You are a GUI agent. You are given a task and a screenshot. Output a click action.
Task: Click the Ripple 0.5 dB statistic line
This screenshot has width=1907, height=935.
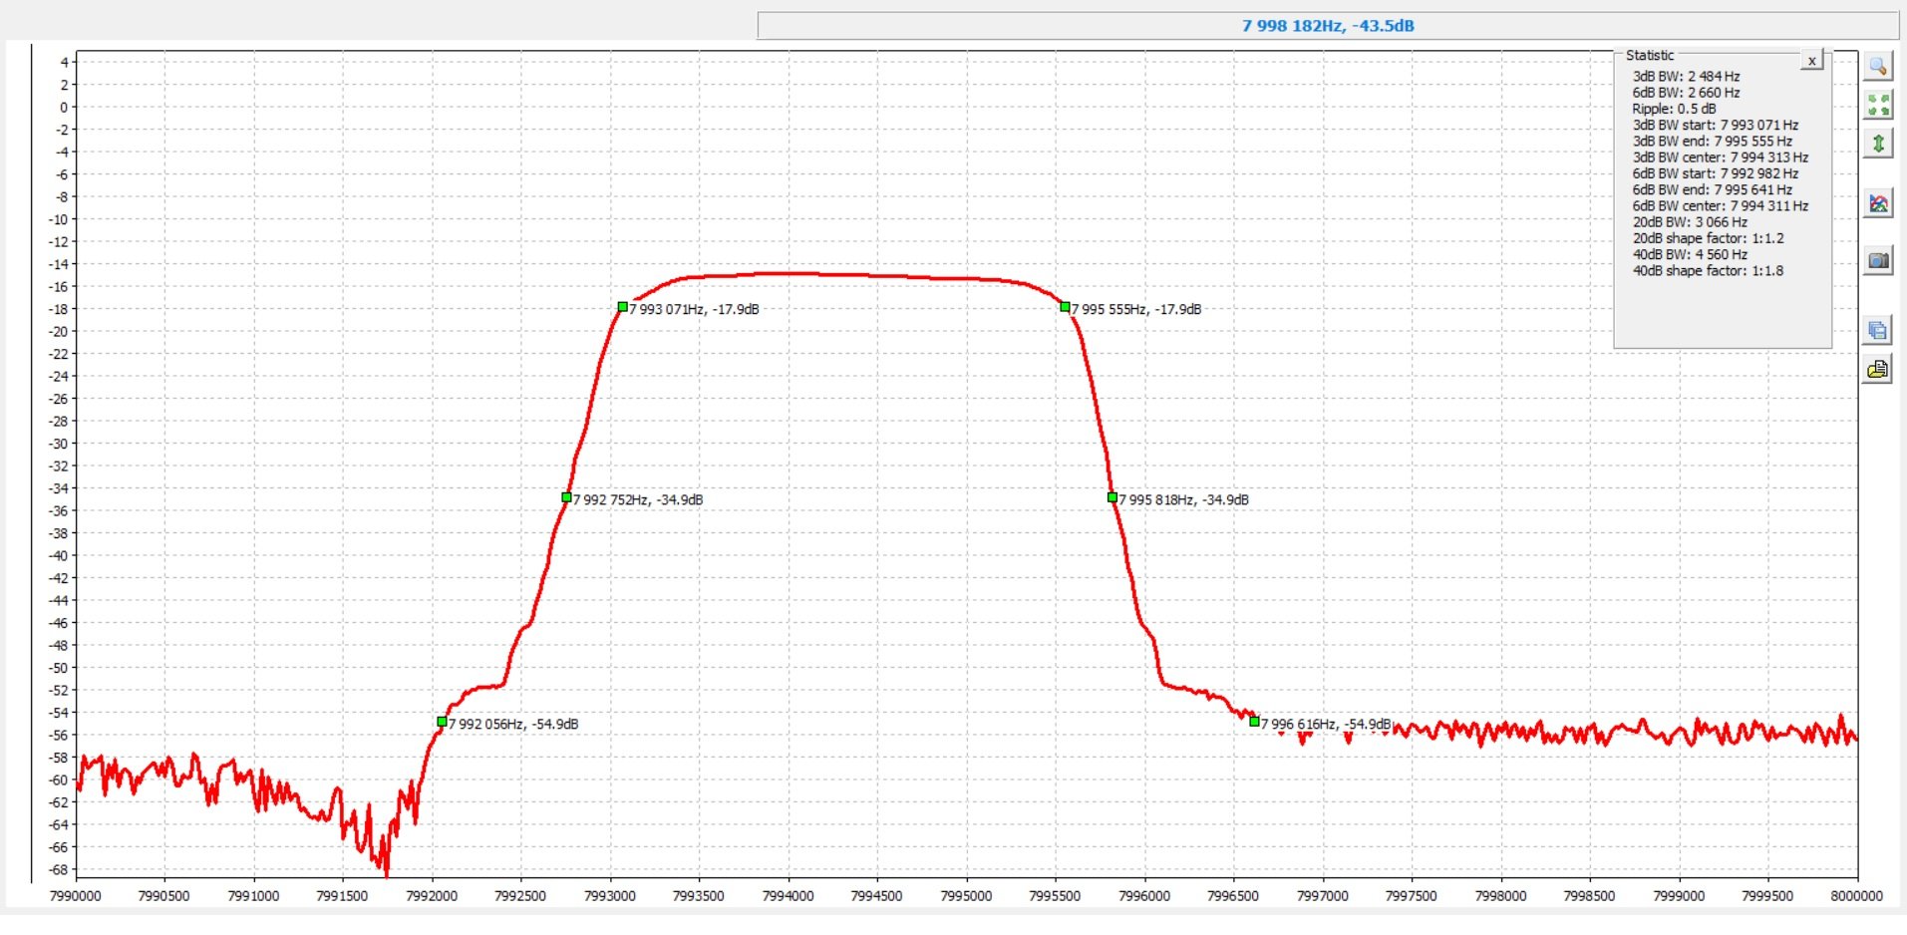point(1674,109)
